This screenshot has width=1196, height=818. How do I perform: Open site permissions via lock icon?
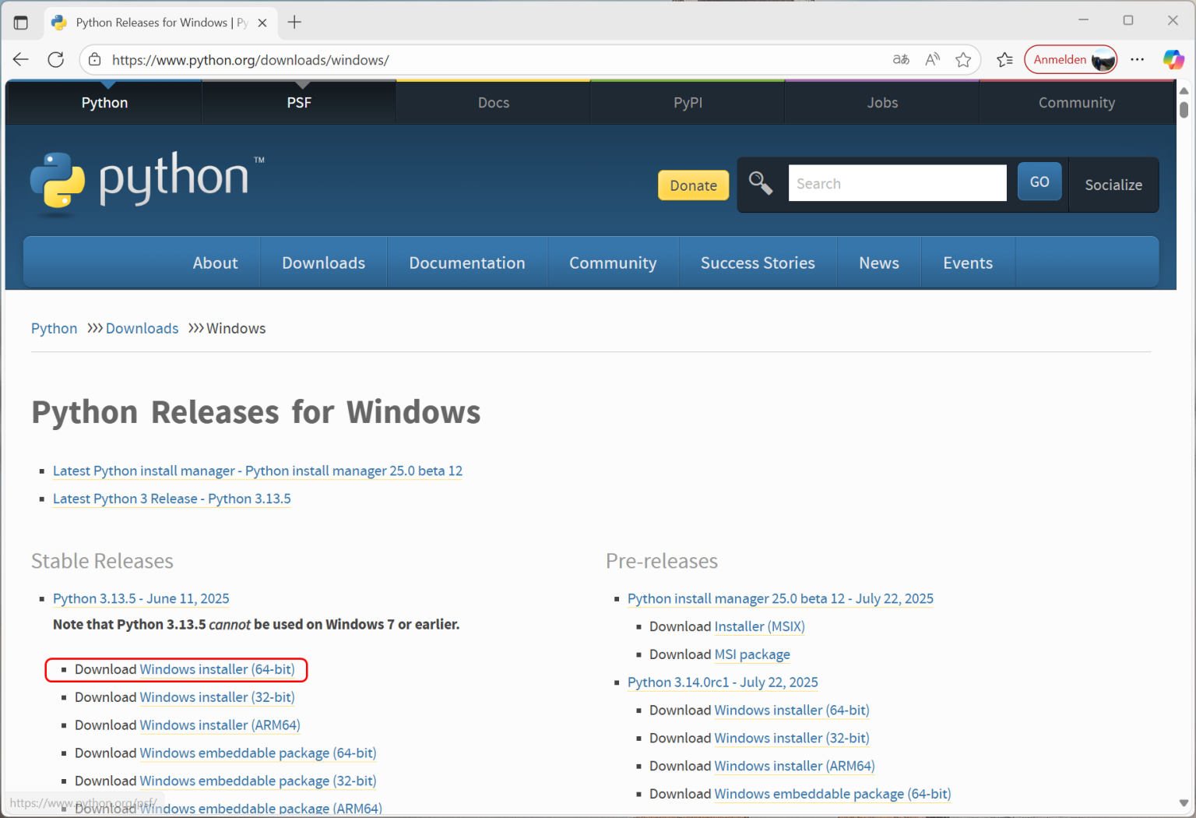click(x=94, y=59)
